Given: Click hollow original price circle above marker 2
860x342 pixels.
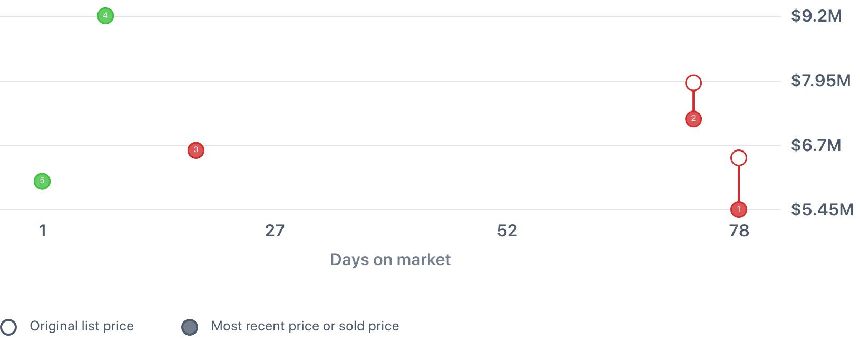Looking at the screenshot, I should coord(693,83).
